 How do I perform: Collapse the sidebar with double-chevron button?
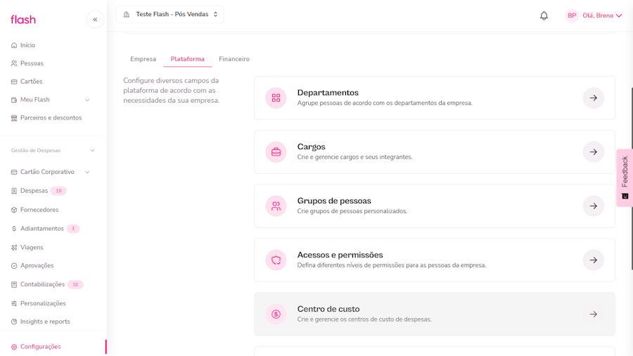click(95, 20)
